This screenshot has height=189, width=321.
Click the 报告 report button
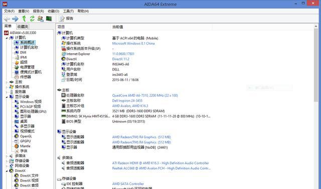pos(66,19)
